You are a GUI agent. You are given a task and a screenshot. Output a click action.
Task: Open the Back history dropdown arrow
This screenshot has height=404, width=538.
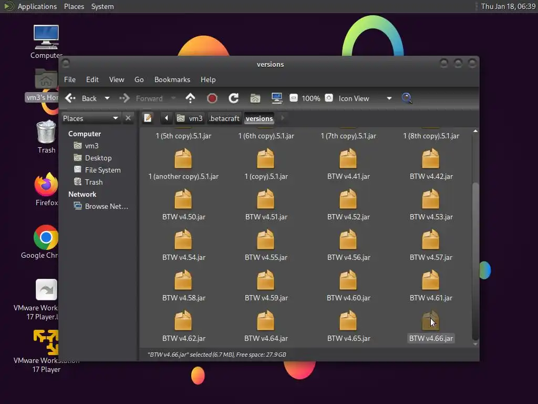coord(107,98)
